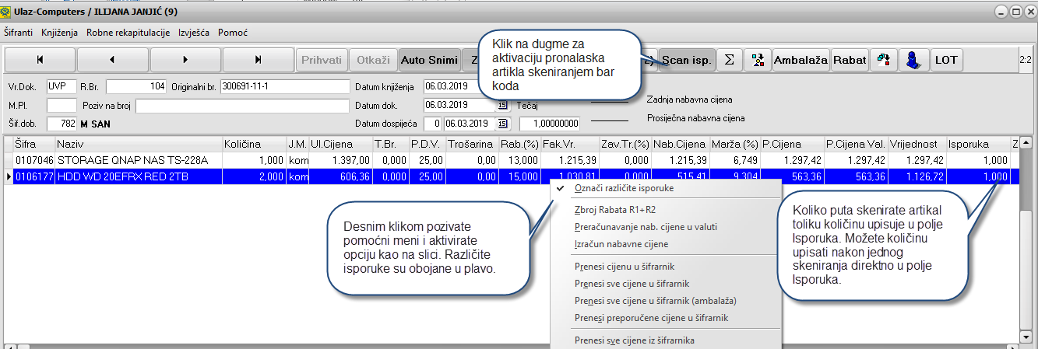Image resolution: width=1038 pixels, height=349 pixels.
Task: Go to the next record
Action: click(185, 60)
